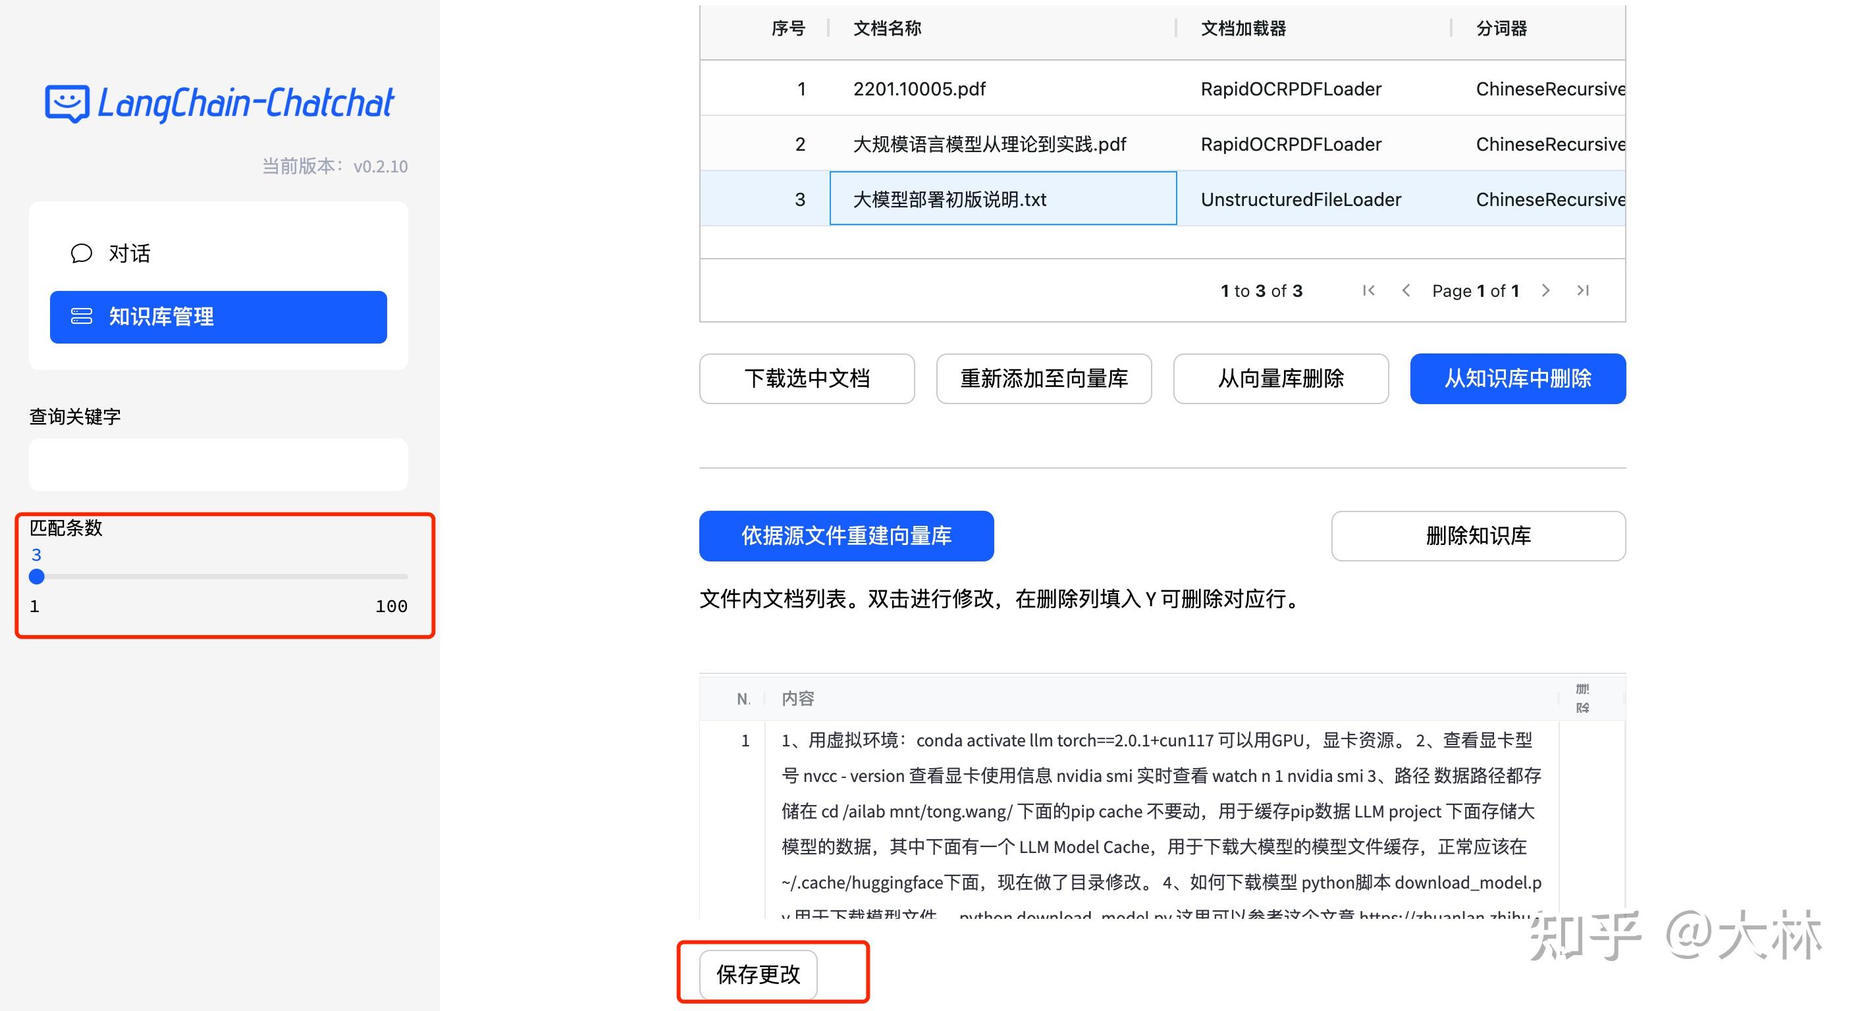This screenshot has height=1011, width=1870.
Task: Click the 从向量库删除 button
Action: [x=1281, y=378]
